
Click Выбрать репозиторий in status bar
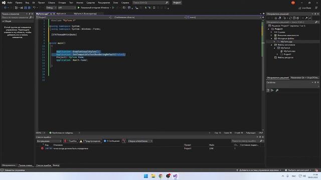(298, 170)
